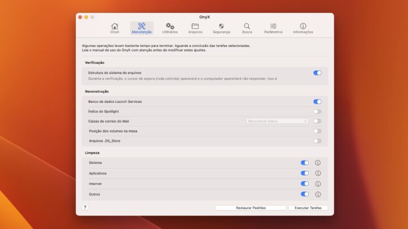Screen dimensions: 408x229
Task: Close the OnyX window
Action: coord(80,17)
